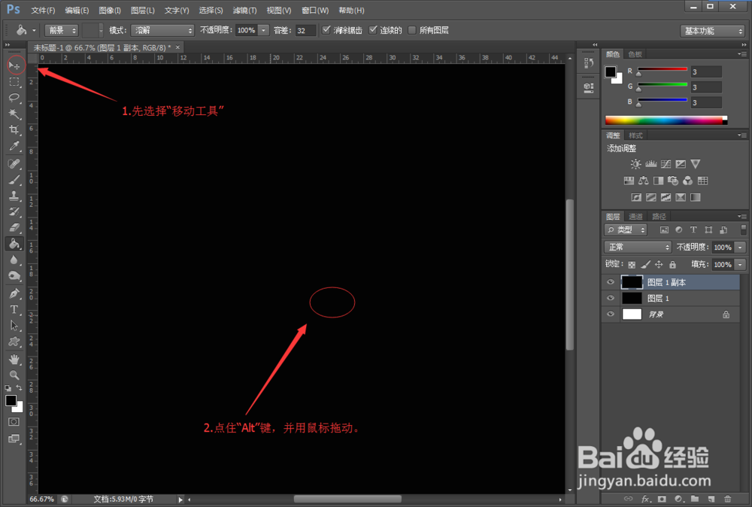This screenshot has height=507, width=752.
Task: Select the Lasso tool
Action: (x=15, y=99)
